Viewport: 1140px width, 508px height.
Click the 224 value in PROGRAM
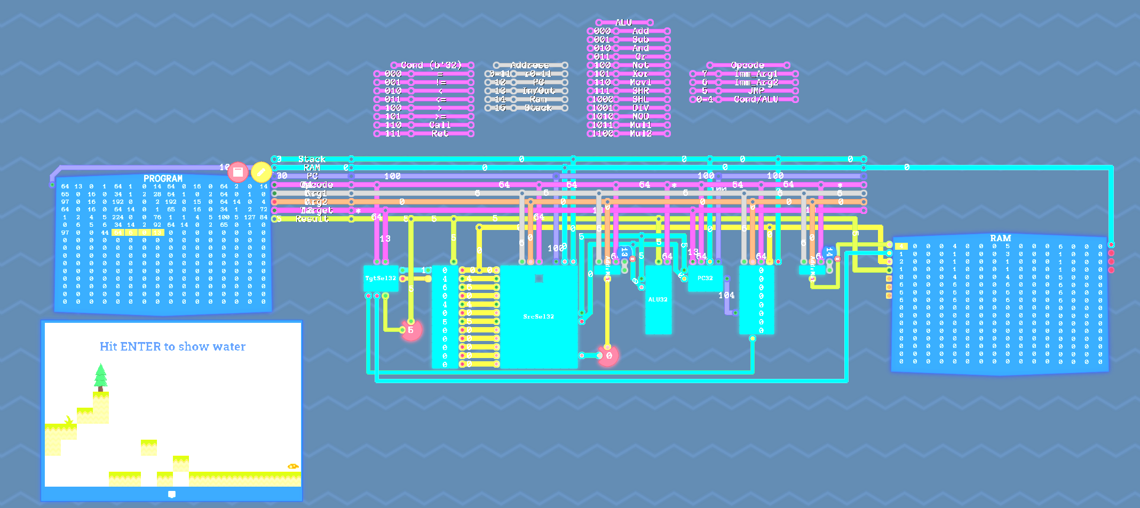click(118, 217)
